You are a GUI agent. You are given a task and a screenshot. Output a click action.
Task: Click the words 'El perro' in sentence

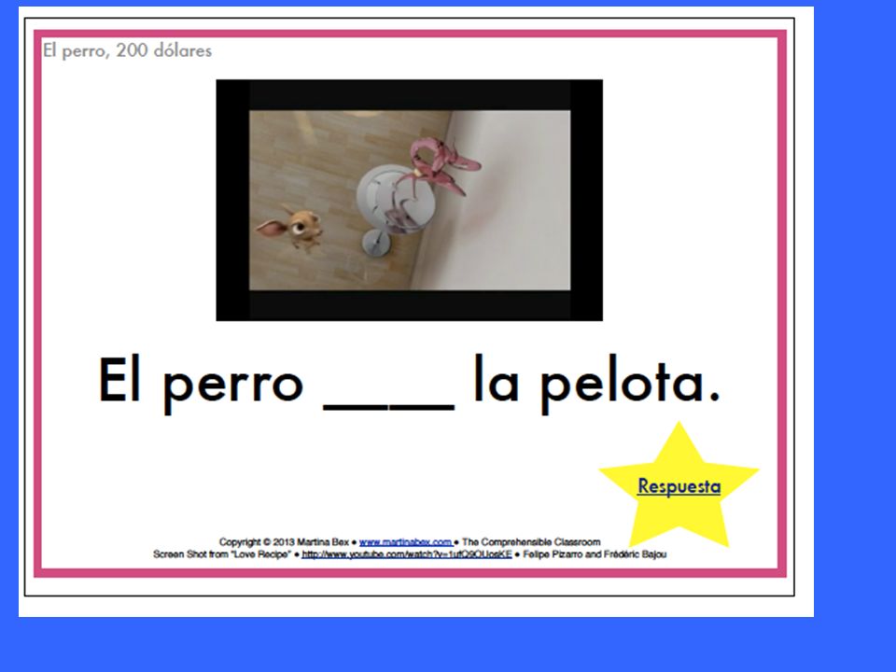click(x=200, y=384)
